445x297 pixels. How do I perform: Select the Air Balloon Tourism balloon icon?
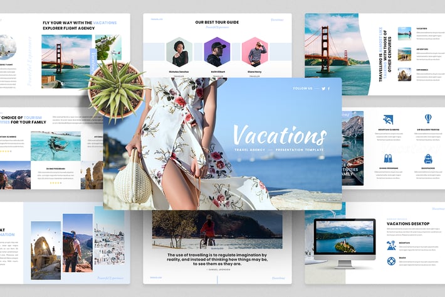pos(428,119)
